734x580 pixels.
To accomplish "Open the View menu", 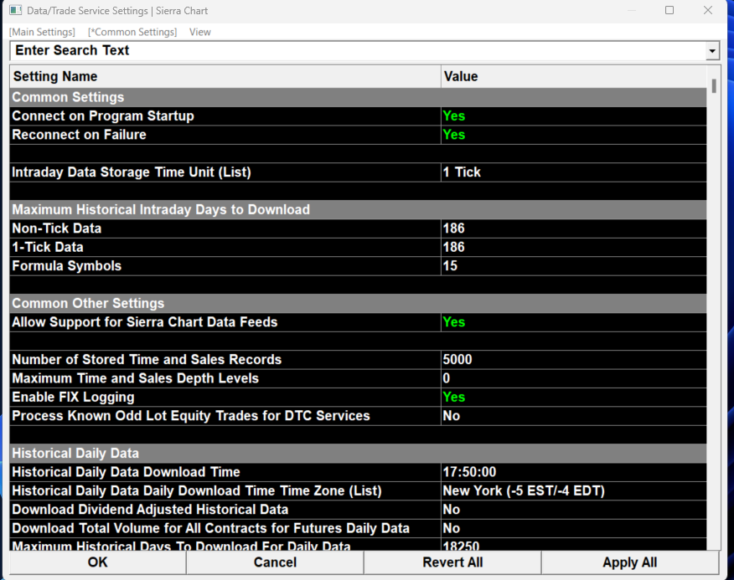I will [x=200, y=32].
